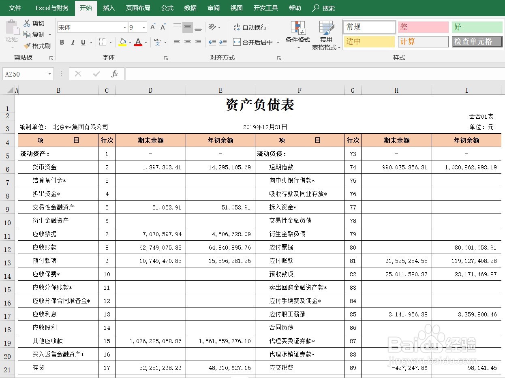This screenshot has height=378, width=505.
Task: Open the 公式 ribbon tab
Action: click(167, 8)
